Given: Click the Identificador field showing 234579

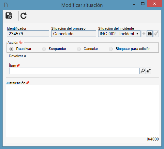Looking at the screenshot, I should pos(28,34).
